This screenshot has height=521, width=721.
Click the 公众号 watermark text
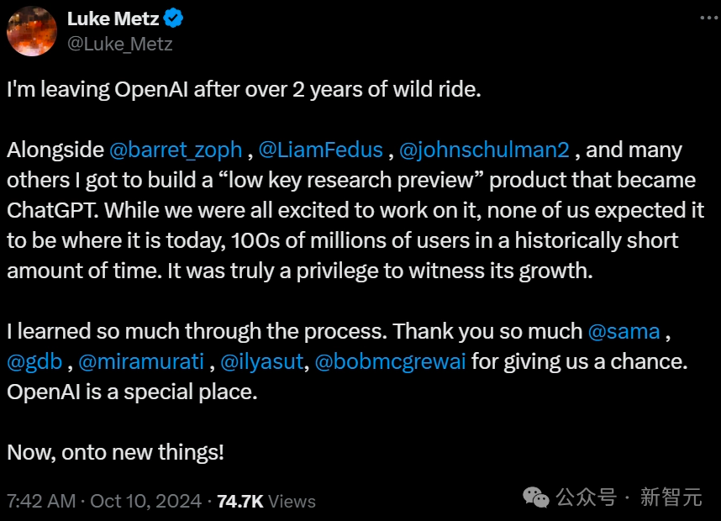[587, 497]
